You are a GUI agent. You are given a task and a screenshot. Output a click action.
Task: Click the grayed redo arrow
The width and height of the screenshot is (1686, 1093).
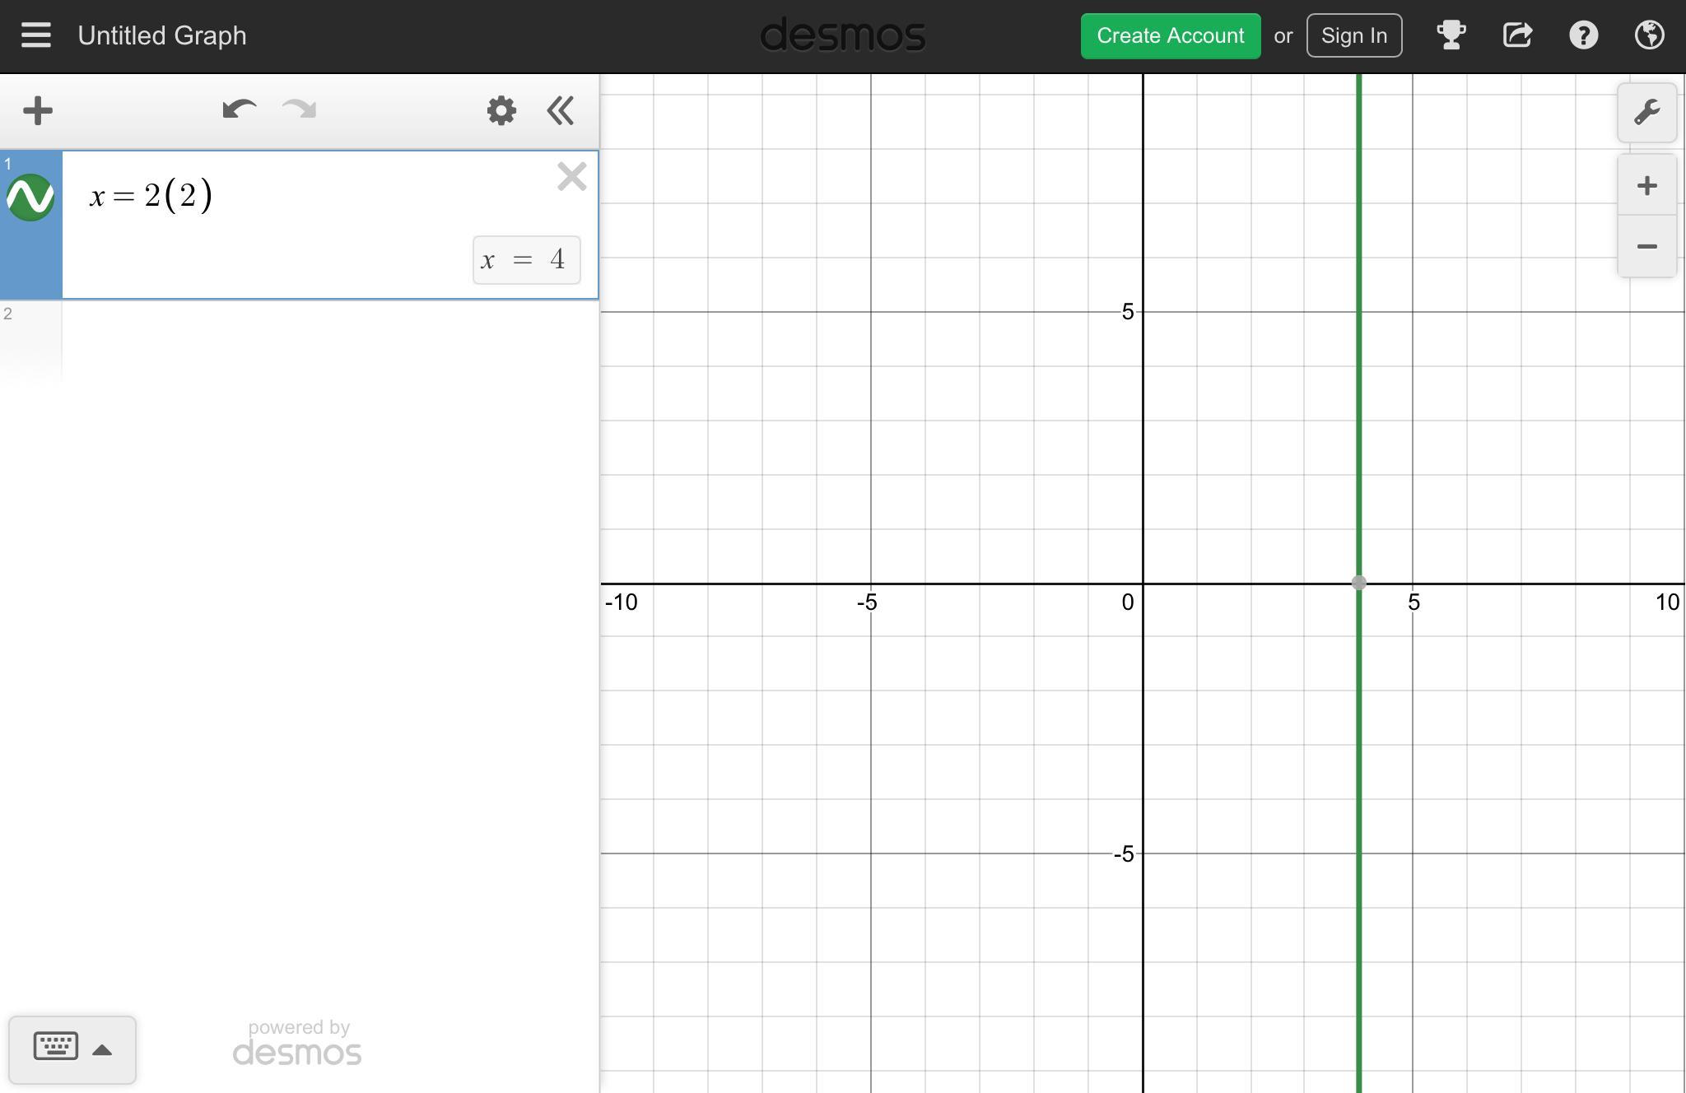(x=300, y=110)
